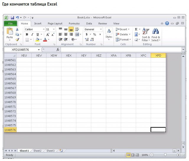Viewport: 189px width, 161px height.
Task: Click Zoom In plus button
Action: tap(179, 155)
